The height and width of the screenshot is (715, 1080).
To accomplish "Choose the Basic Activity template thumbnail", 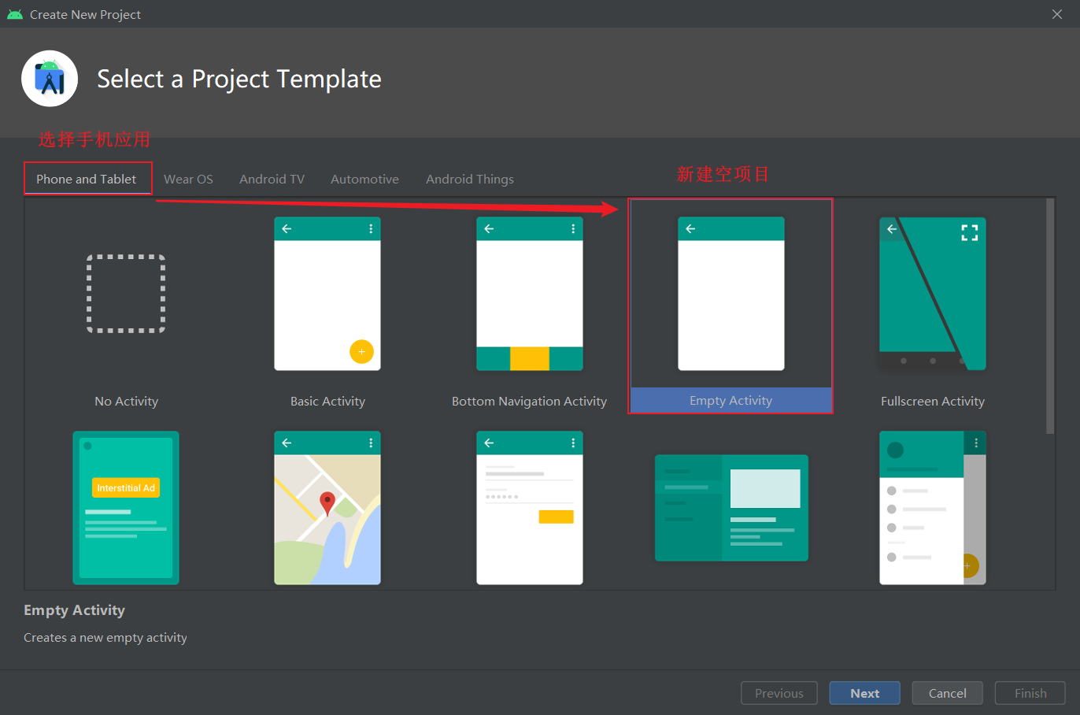I will point(327,294).
